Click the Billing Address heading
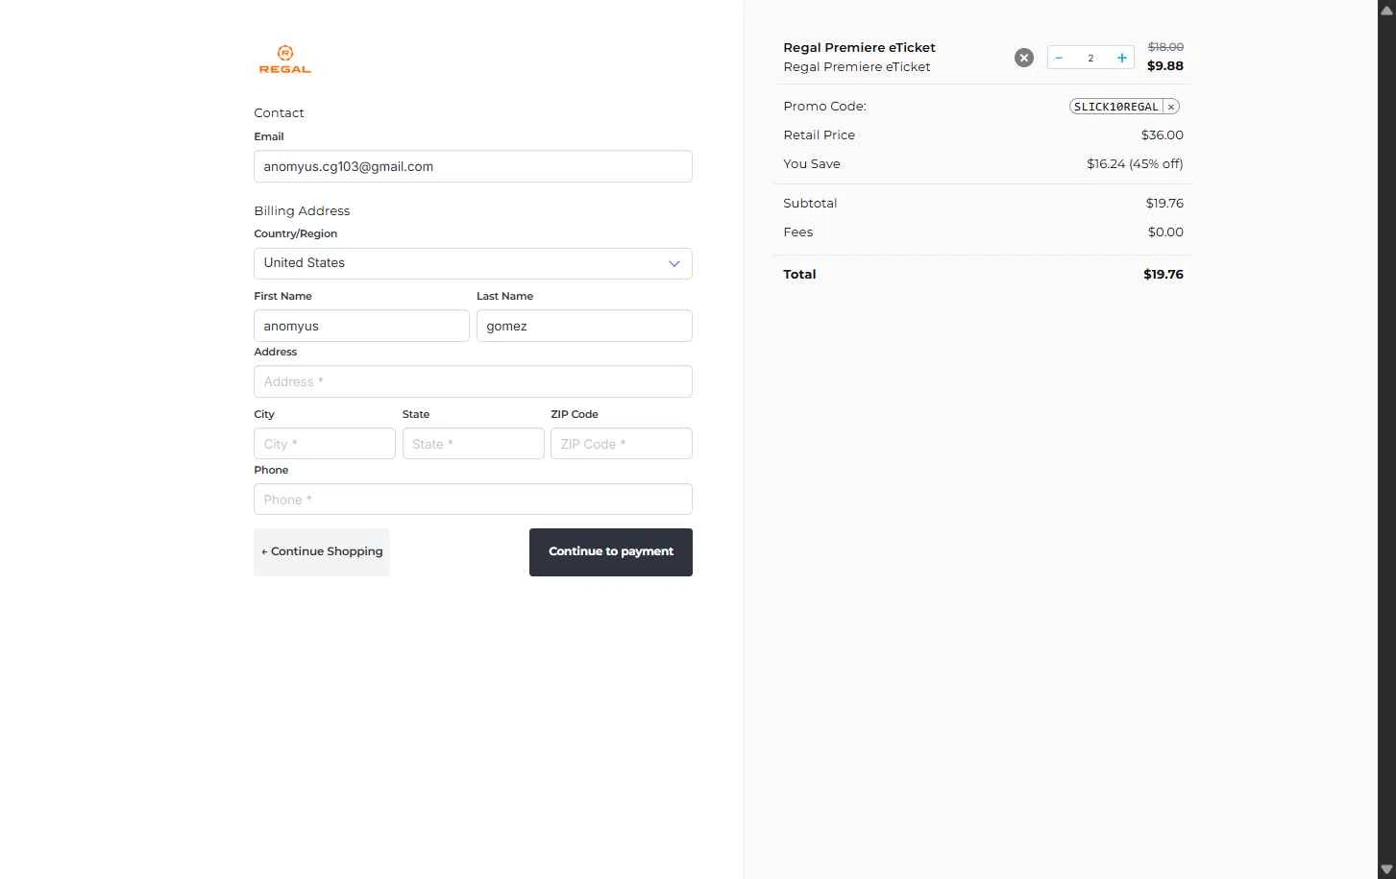The height and width of the screenshot is (879, 1396). point(302,211)
